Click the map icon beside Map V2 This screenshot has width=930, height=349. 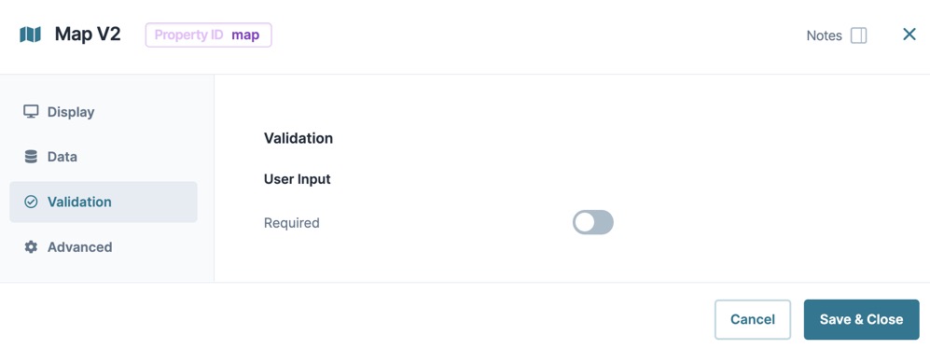[x=30, y=35]
